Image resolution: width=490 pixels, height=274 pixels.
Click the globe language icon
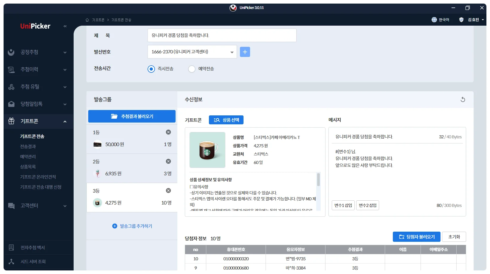click(x=434, y=20)
